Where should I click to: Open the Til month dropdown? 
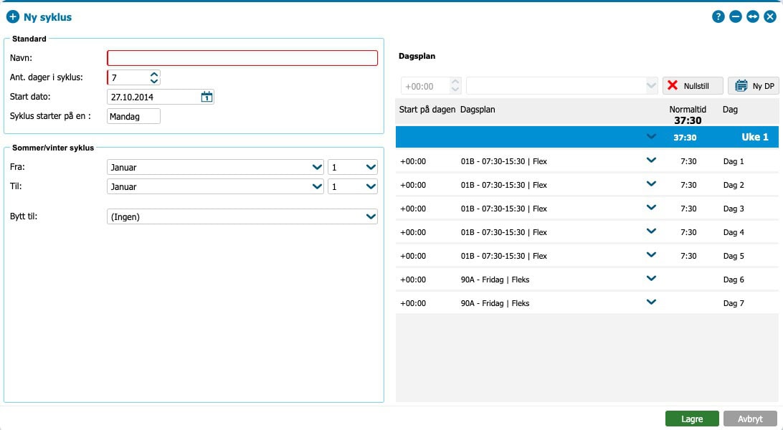click(x=215, y=186)
